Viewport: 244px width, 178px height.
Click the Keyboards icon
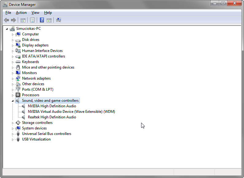[18, 62]
